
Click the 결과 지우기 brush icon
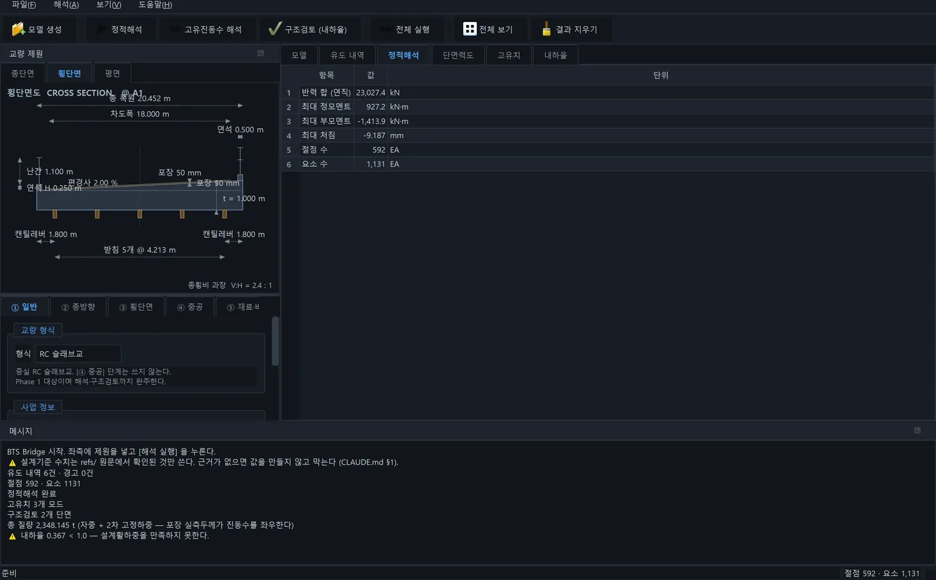click(546, 29)
